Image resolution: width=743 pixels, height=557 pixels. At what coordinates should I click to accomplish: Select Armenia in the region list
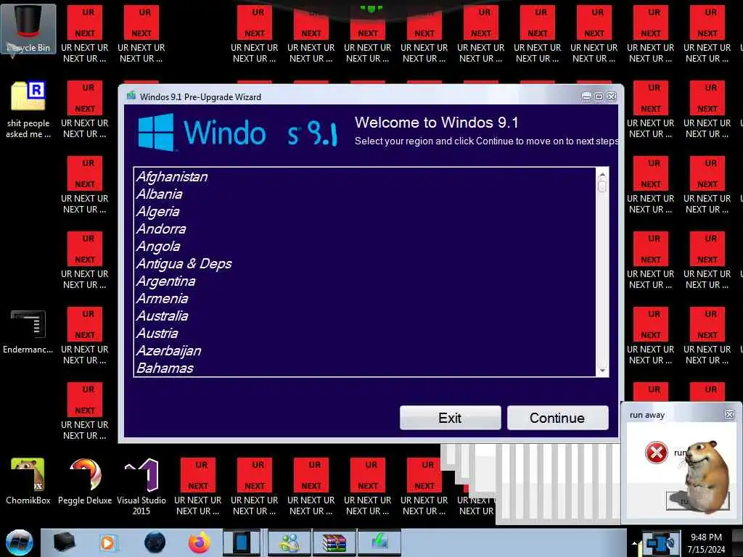tap(365, 298)
